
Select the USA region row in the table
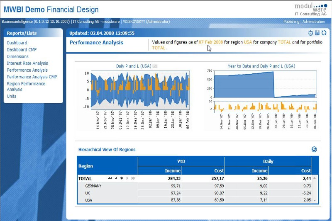pyautogui.click(x=88, y=200)
